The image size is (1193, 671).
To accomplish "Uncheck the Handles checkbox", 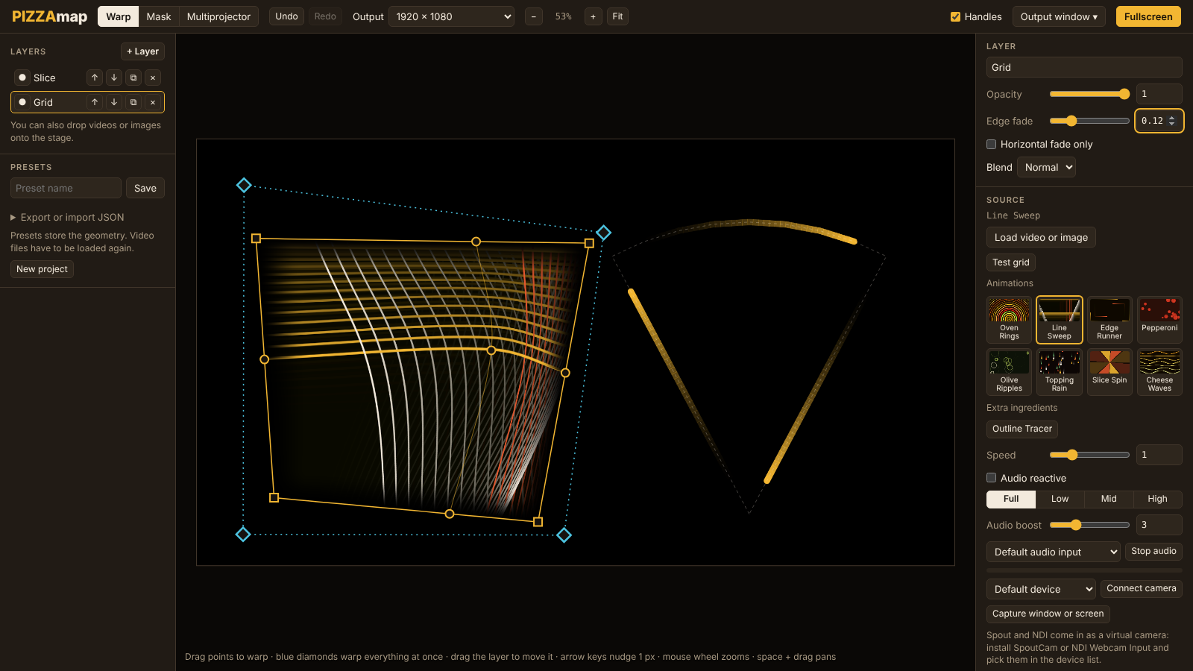I will point(955,16).
